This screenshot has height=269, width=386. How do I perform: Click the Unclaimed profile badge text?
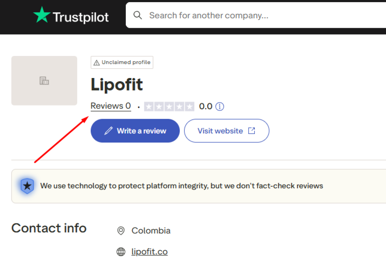(x=126, y=62)
